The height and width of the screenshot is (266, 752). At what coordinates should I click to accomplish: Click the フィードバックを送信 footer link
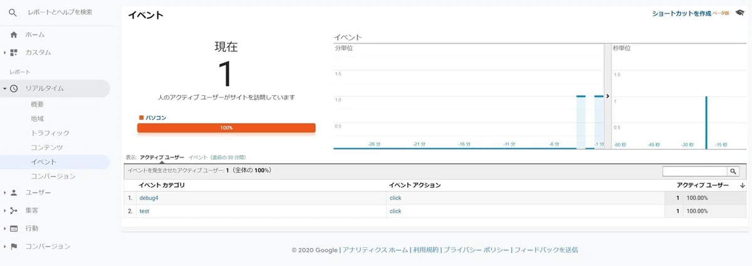coord(546,250)
